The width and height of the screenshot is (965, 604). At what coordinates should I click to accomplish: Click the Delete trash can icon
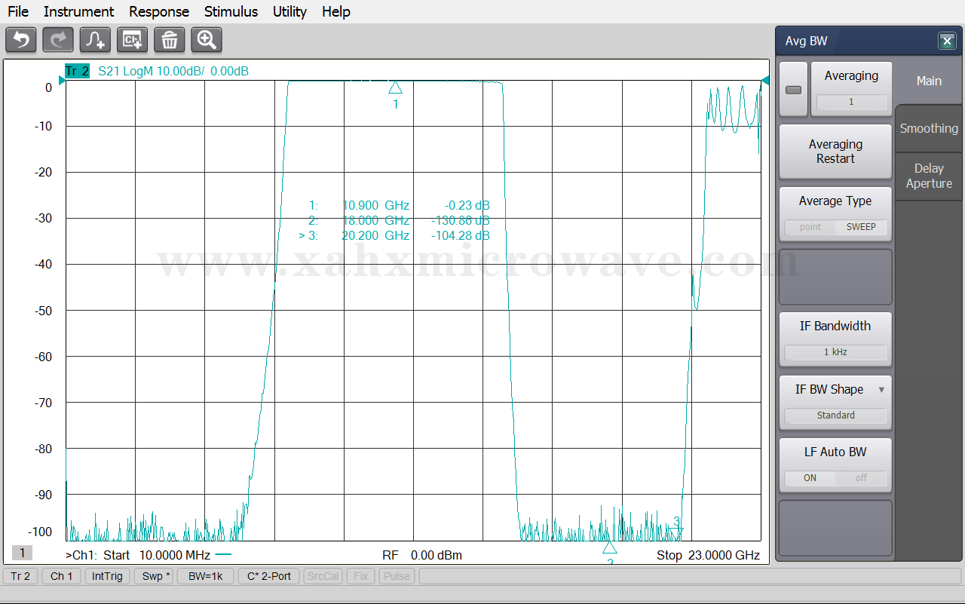click(170, 40)
